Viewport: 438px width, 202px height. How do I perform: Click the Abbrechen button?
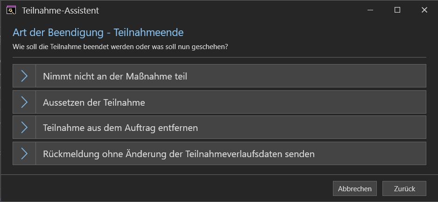pos(355,188)
